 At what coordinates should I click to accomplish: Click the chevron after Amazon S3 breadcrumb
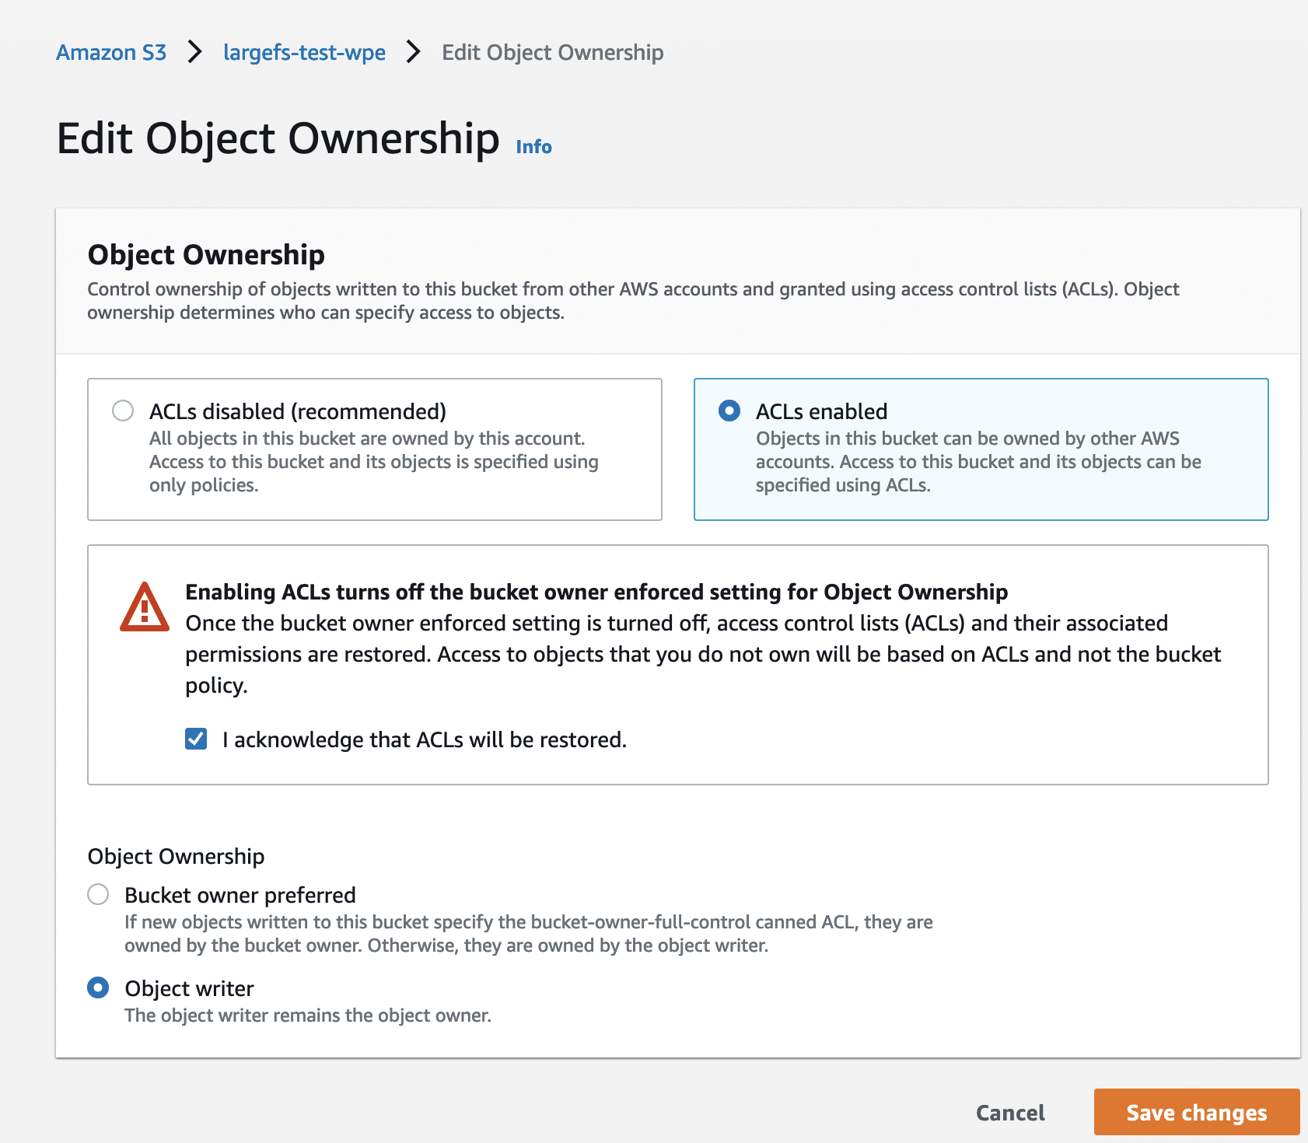[x=195, y=52]
